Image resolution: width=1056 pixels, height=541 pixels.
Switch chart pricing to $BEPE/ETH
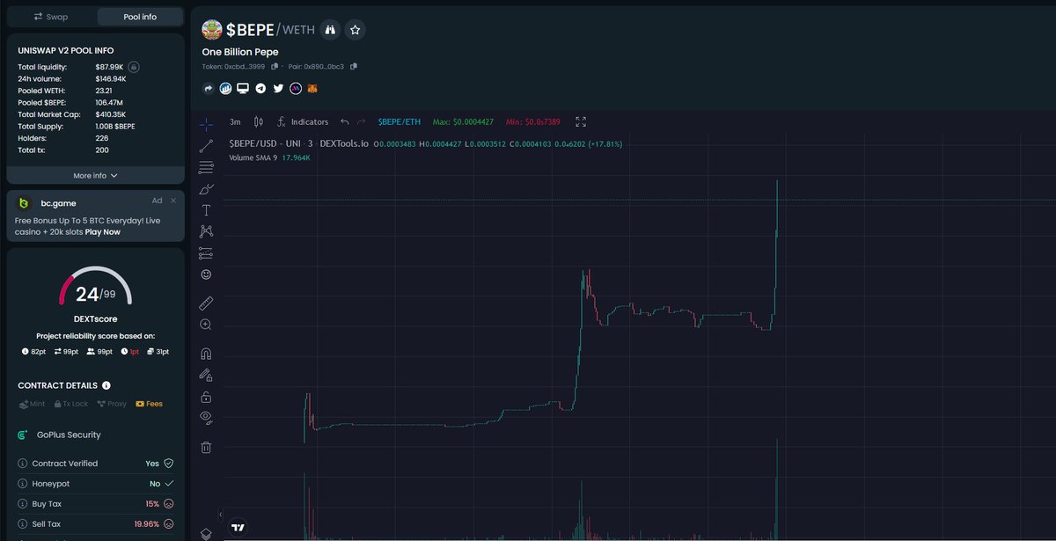pyautogui.click(x=400, y=122)
